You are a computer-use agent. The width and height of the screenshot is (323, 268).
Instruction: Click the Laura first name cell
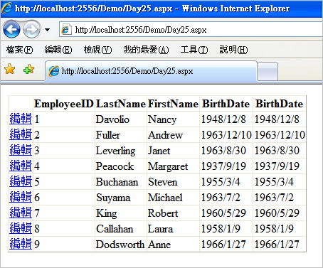click(x=173, y=229)
